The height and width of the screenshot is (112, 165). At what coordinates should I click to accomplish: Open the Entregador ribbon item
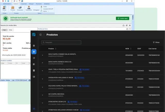pos(36,10)
